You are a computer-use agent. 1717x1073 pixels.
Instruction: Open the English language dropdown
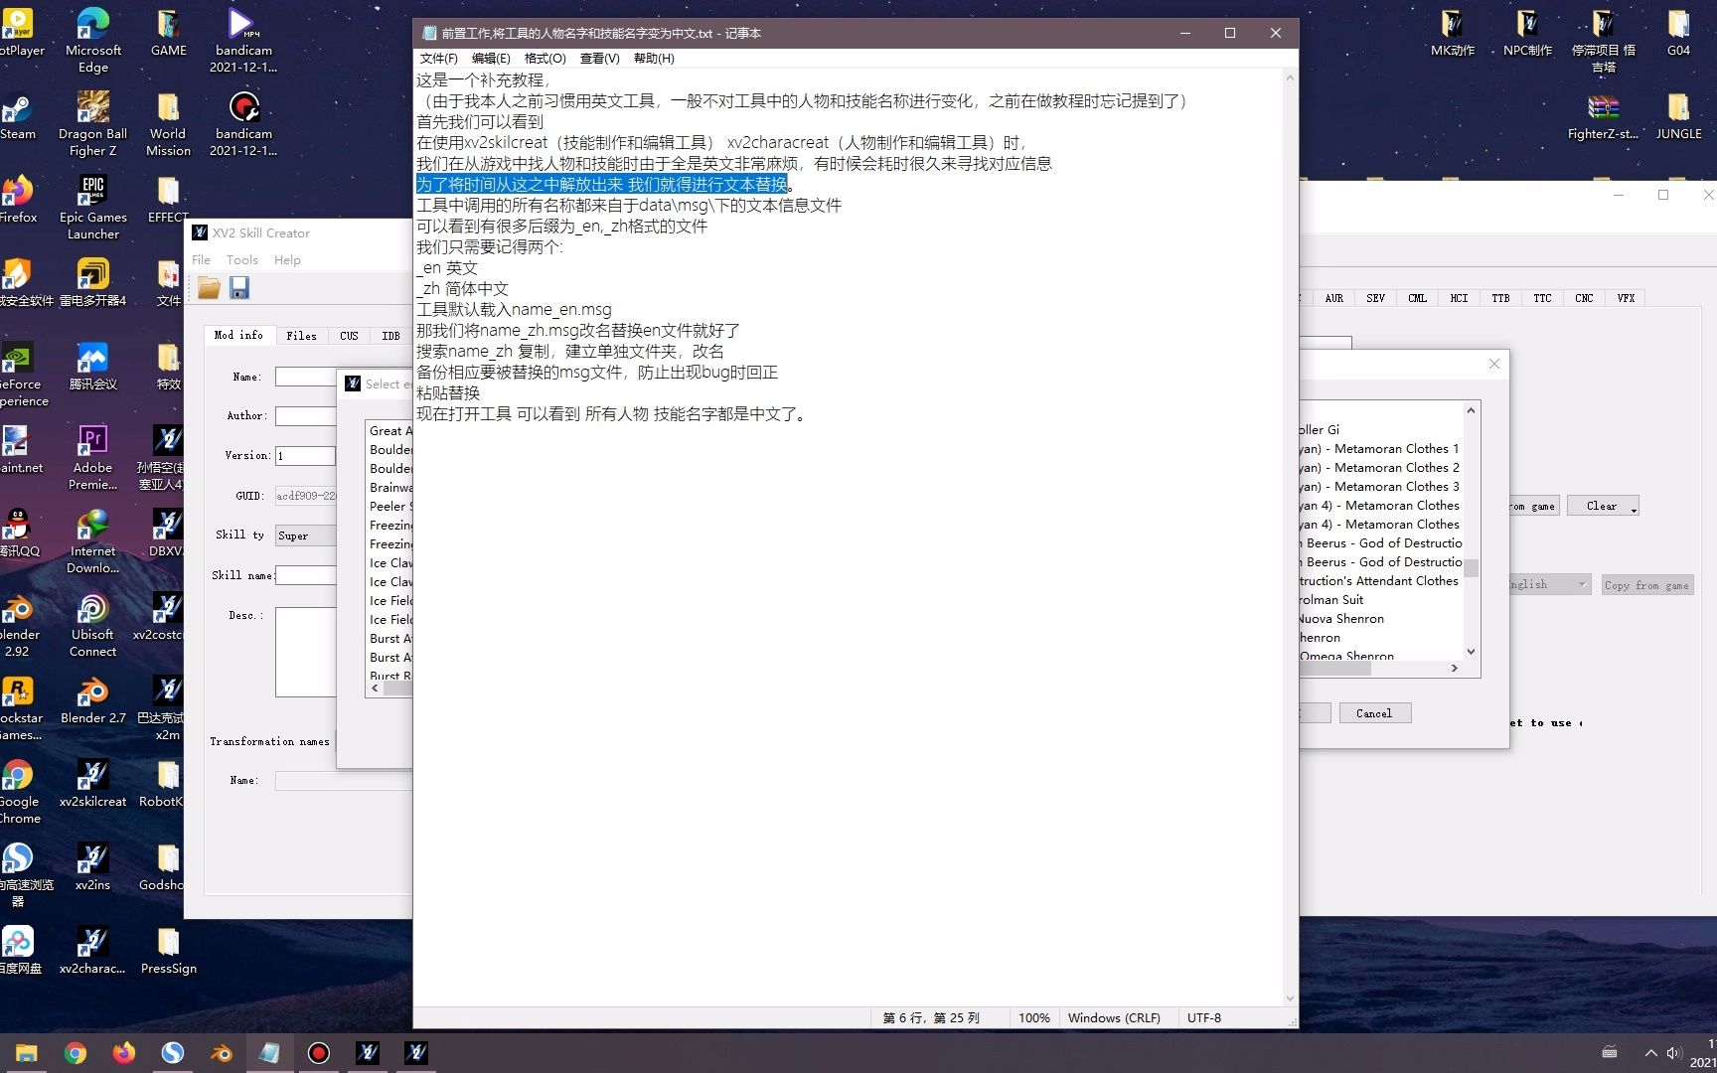(x=1583, y=584)
